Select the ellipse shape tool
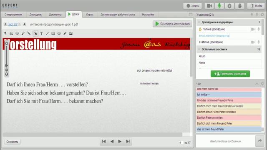This screenshot has width=267, height=150. pos(59,33)
